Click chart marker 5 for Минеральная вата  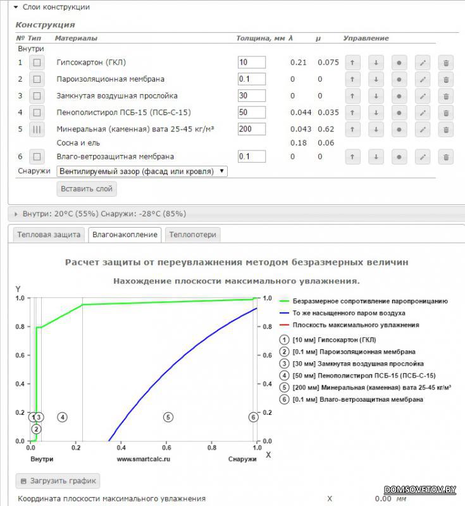(168, 417)
